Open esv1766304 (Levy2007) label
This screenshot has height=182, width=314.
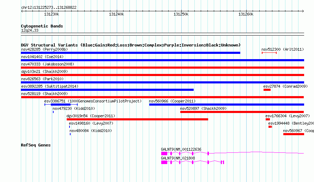pyautogui.click(x=288, y=116)
